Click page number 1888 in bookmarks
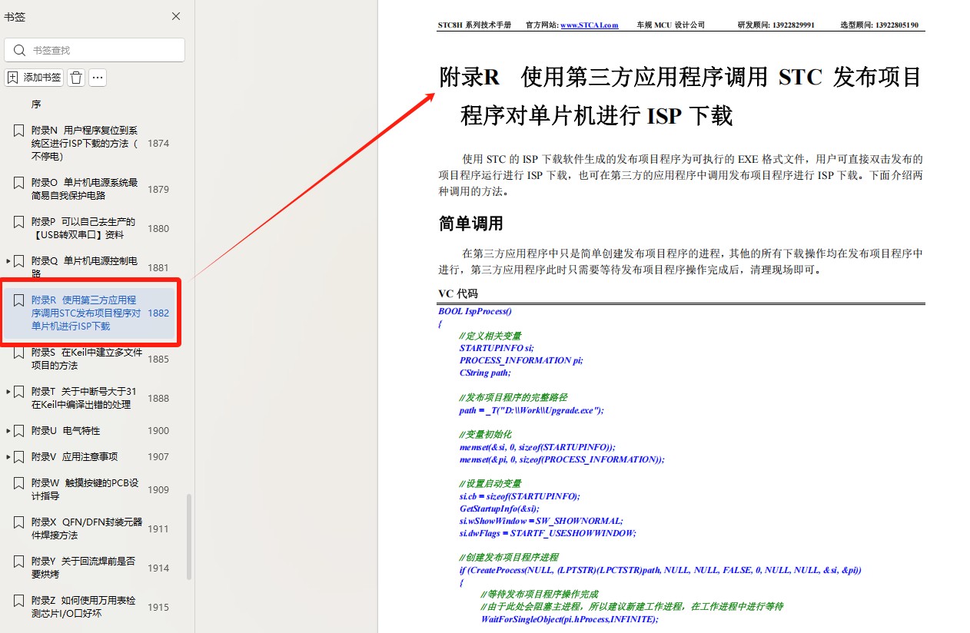 (x=158, y=398)
